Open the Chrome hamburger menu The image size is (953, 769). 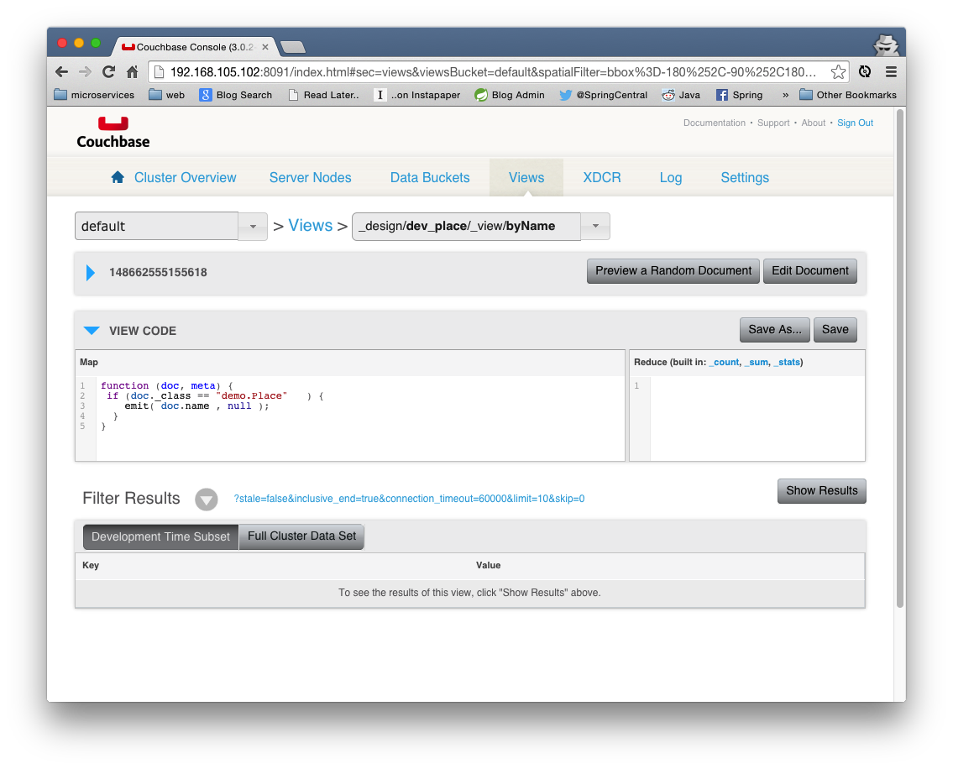(891, 71)
